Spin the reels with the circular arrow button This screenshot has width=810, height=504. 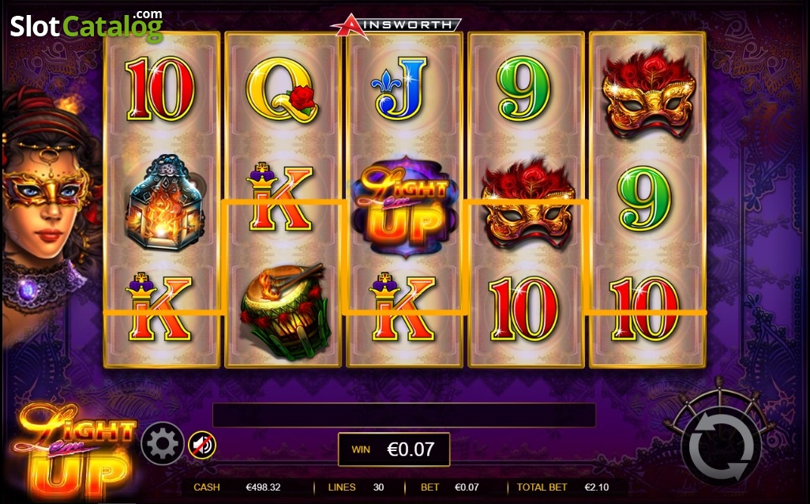coord(721,446)
